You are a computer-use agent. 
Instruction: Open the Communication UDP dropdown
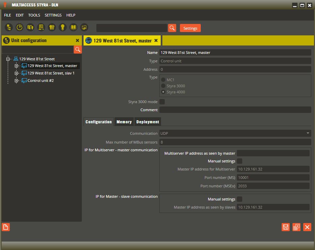click(235, 133)
